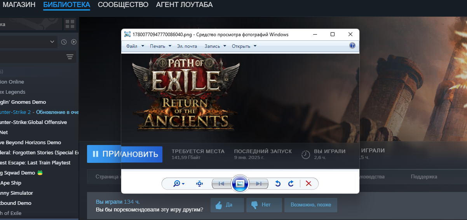Start the slideshow in photo viewer
The height and width of the screenshot is (220, 467).
240,183
